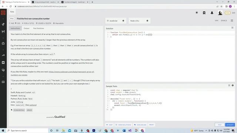Image resolution: width=237 pixels, height=133 pixels.
Task: Switch to the Past Solutions tab
Action: [39, 28]
